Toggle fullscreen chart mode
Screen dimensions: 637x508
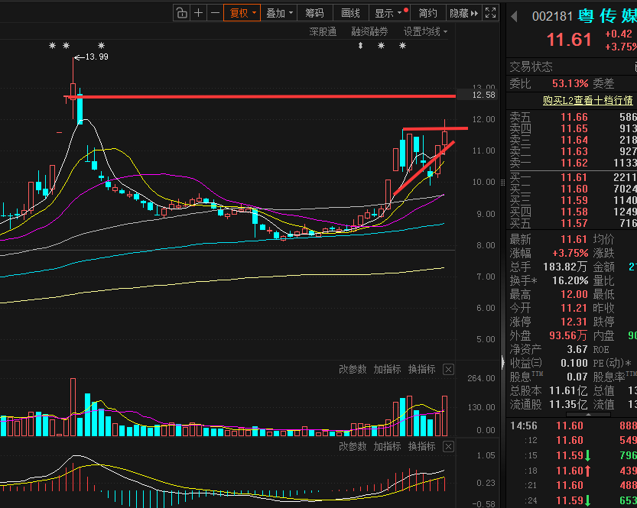pos(491,13)
